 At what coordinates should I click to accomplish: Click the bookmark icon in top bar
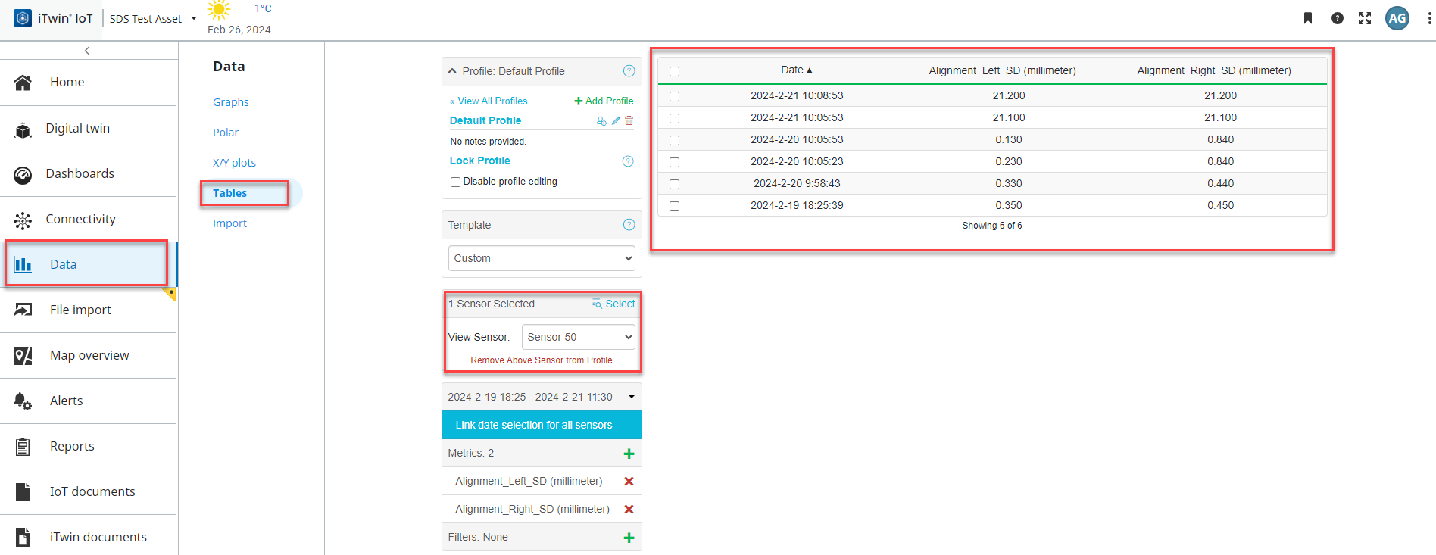pyautogui.click(x=1307, y=18)
